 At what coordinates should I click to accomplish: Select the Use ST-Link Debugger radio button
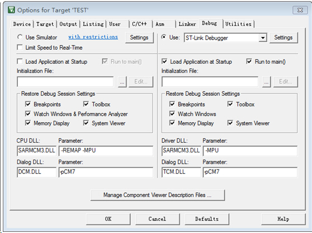pyautogui.click(x=164, y=37)
